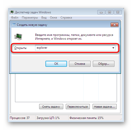Screen dimensions: 132x130
Task: Click the monitor graph icon in the dialog
Action: [18, 37]
